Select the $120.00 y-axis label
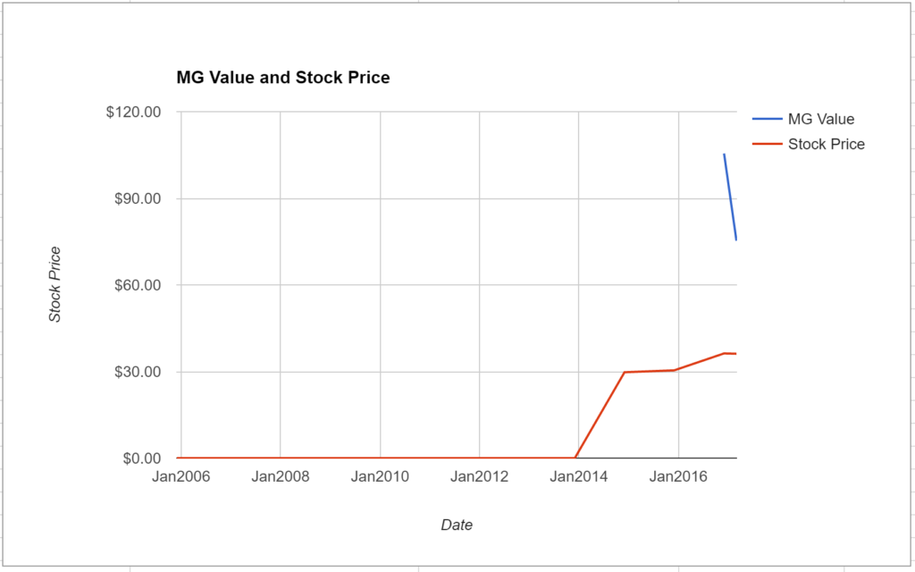The height and width of the screenshot is (572, 915). pos(133,112)
